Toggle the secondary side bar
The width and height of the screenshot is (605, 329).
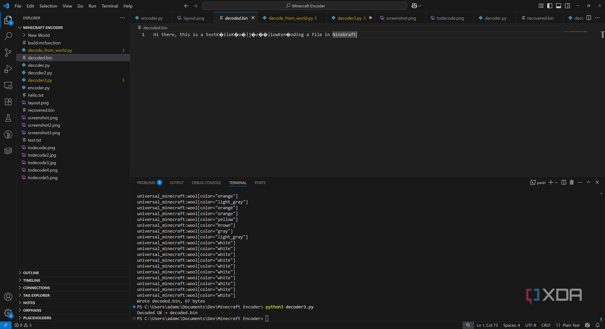click(x=567, y=6)
